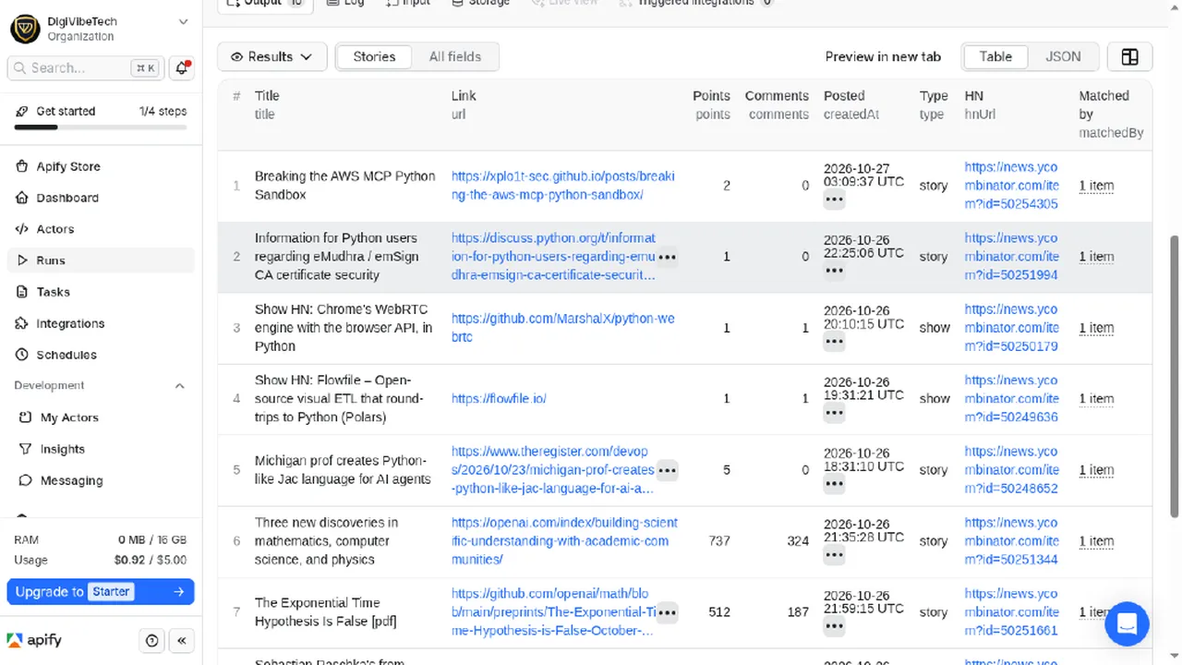Screen dimensions: 1182x665
Task: Click the help question mark icon
Action: pos(152,640)
